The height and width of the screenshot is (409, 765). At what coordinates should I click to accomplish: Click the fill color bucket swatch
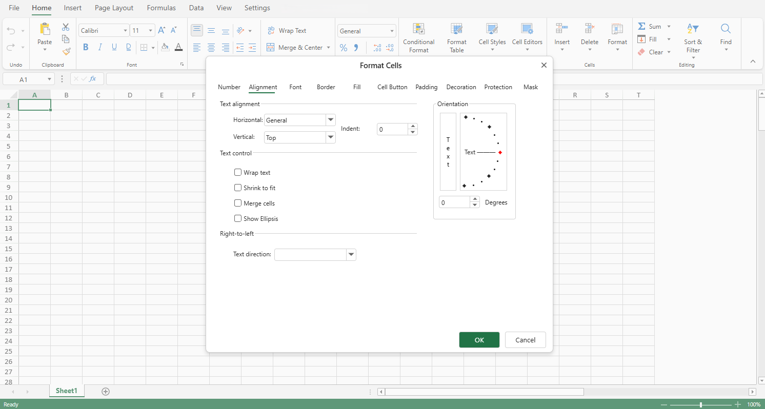pos(165,47)
